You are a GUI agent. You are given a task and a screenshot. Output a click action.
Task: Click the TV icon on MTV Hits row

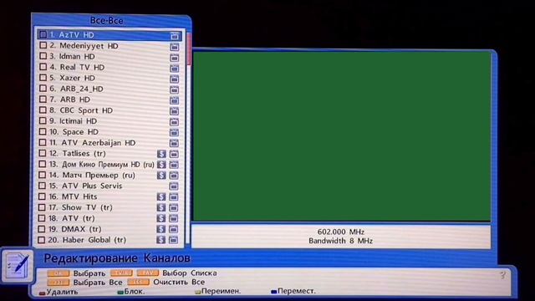click(174, 197)
